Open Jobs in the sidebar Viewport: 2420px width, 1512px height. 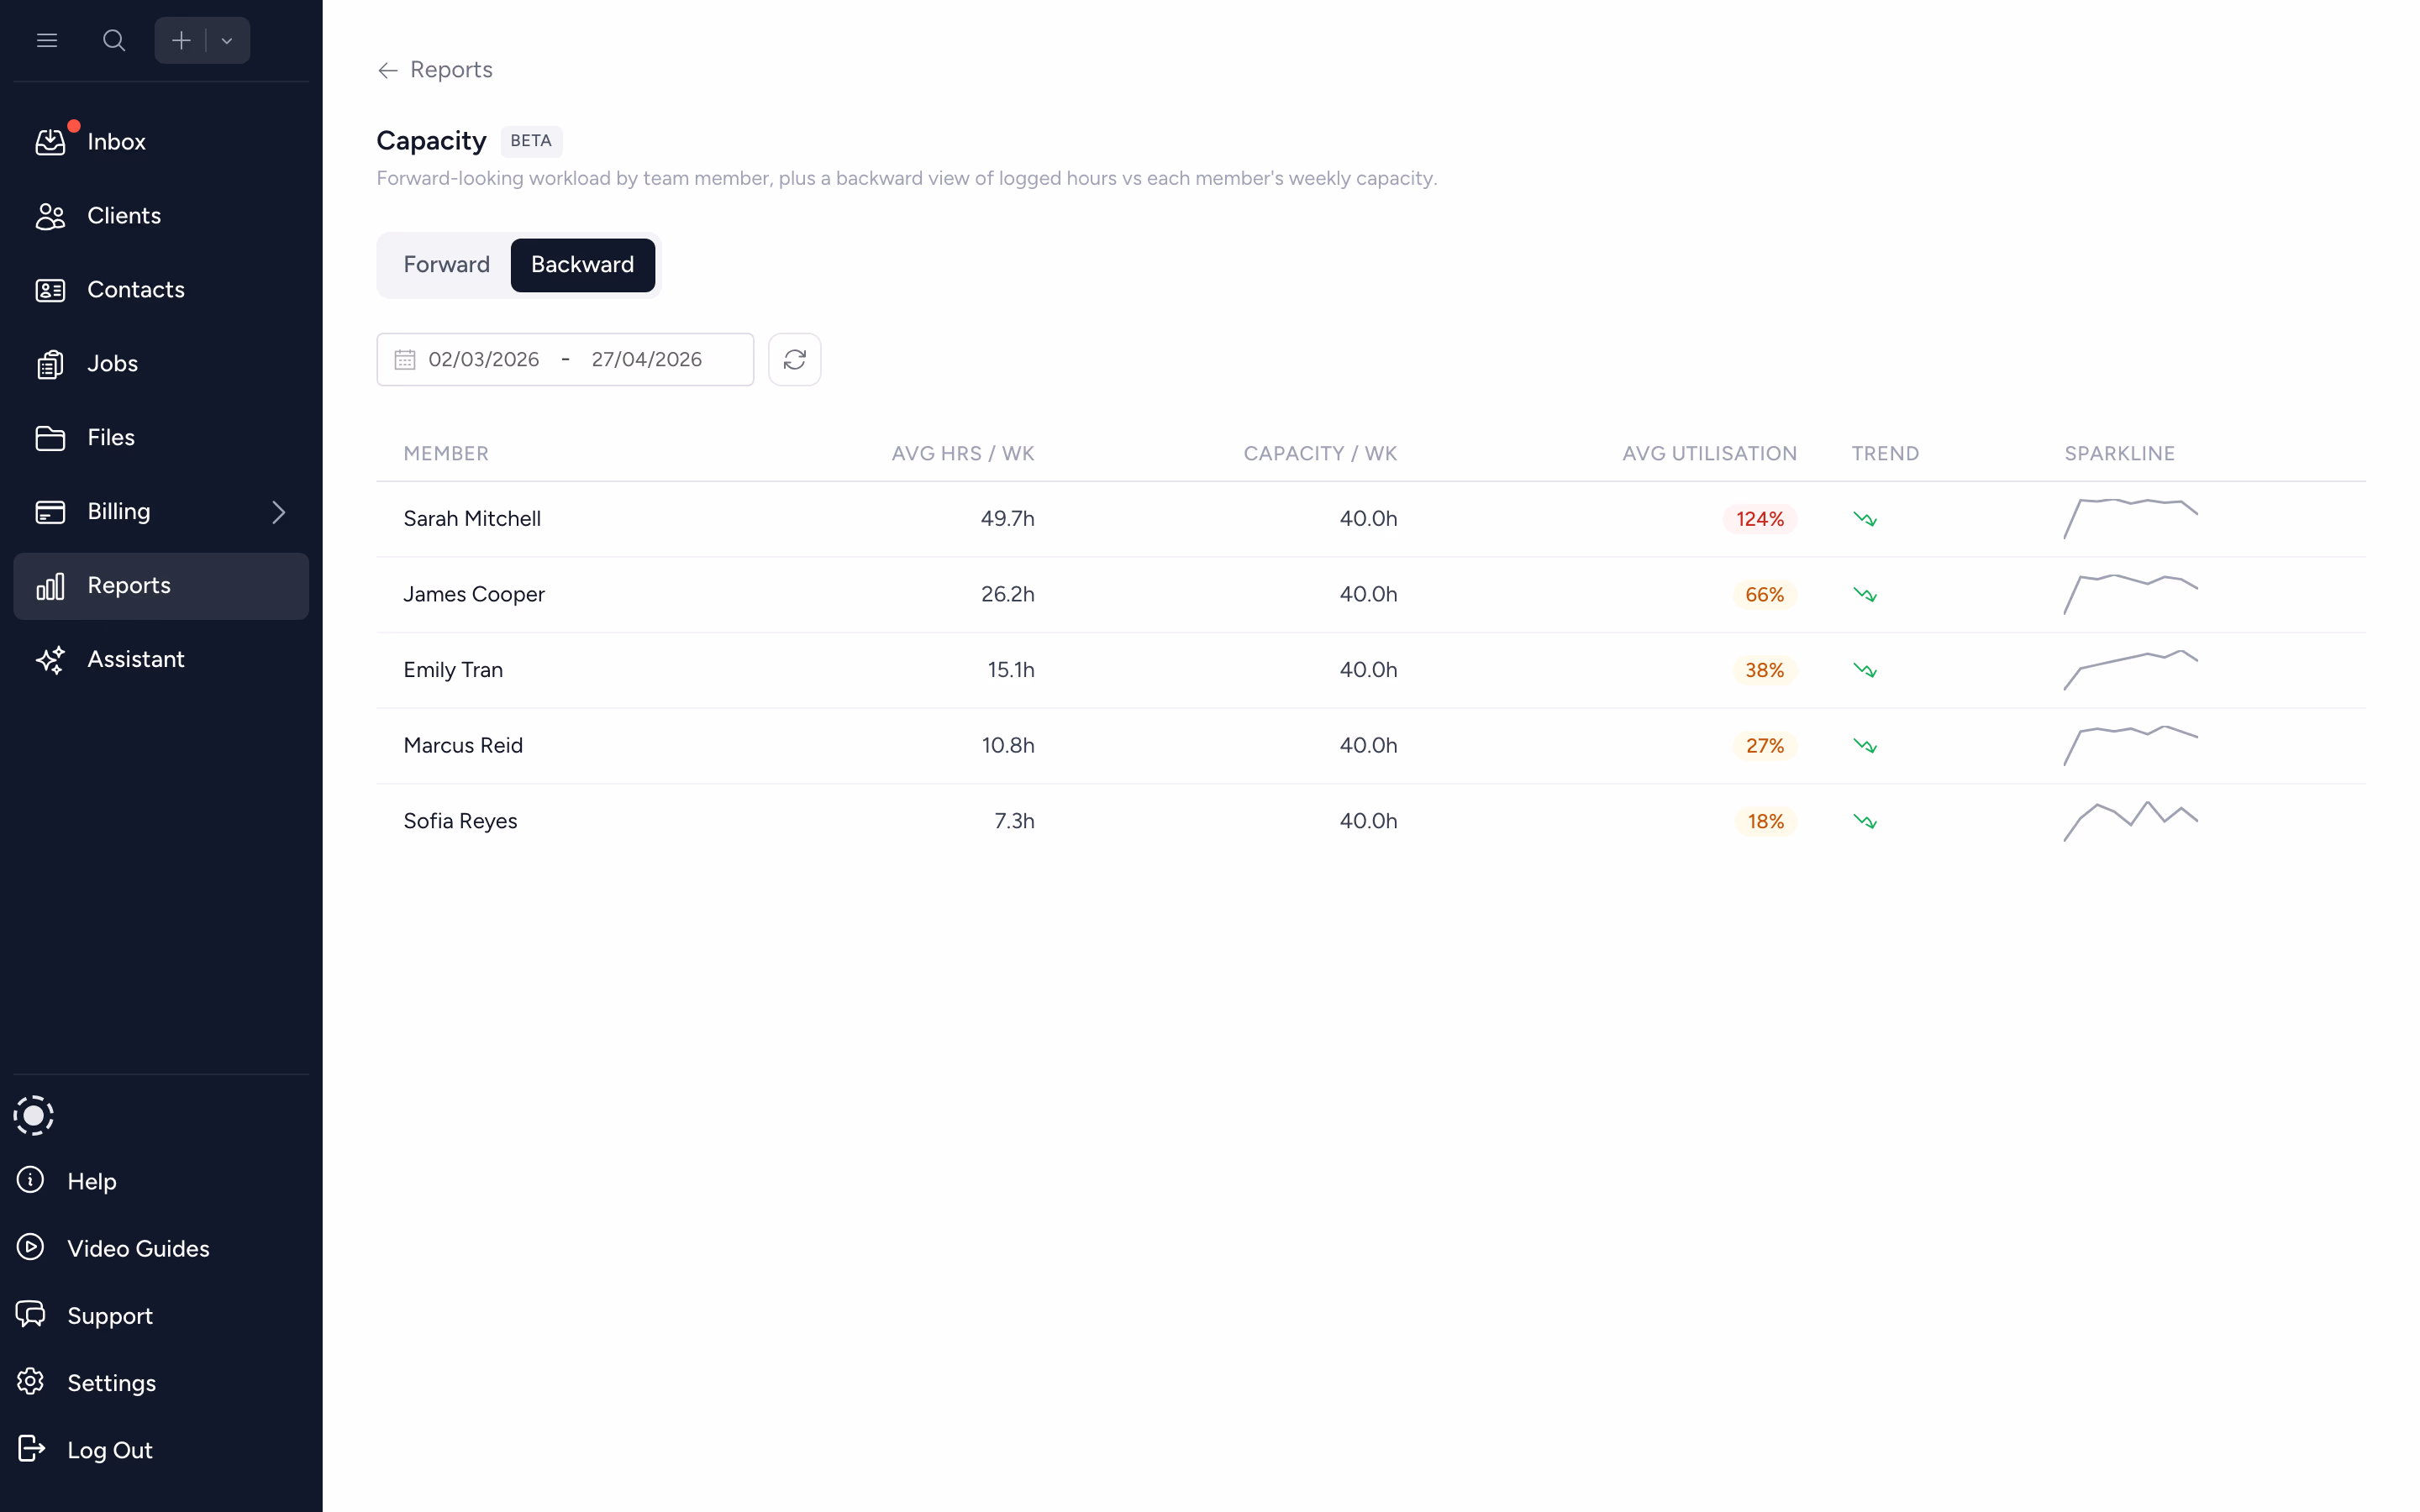pos(112,364)
